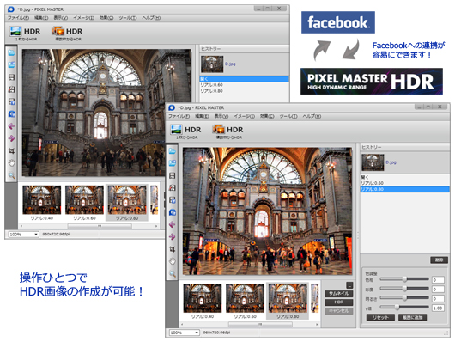This screenshot has width=455, height=342.
Task: Open ファイル(F) menu in front window
Action: [179, 116]
